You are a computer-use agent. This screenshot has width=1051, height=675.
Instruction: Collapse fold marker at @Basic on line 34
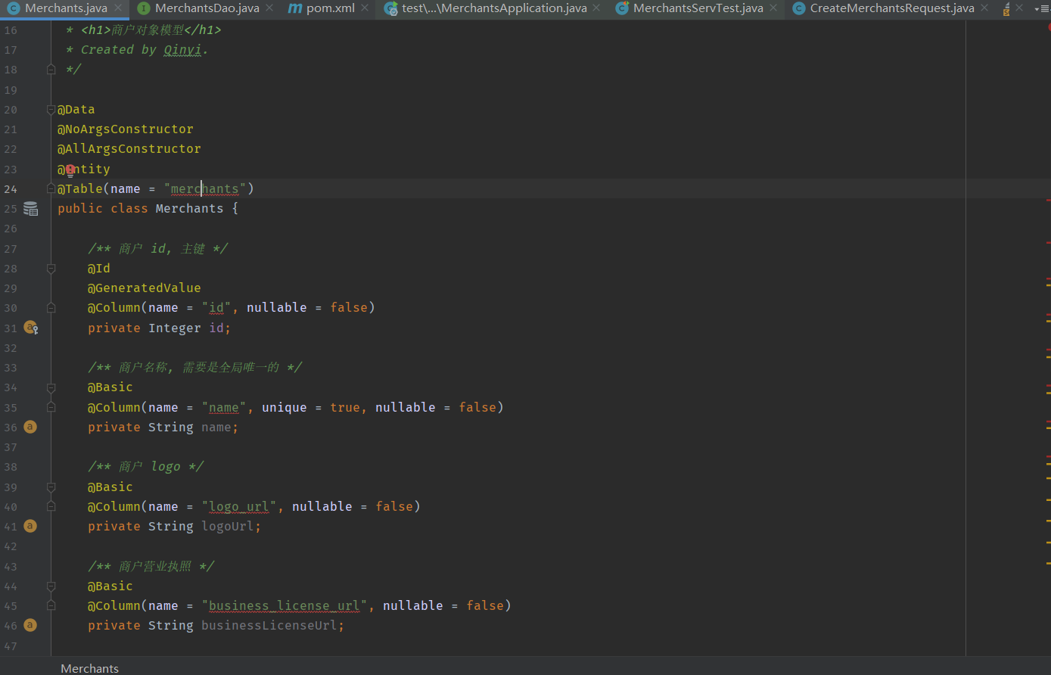click(x=51, y=387)
